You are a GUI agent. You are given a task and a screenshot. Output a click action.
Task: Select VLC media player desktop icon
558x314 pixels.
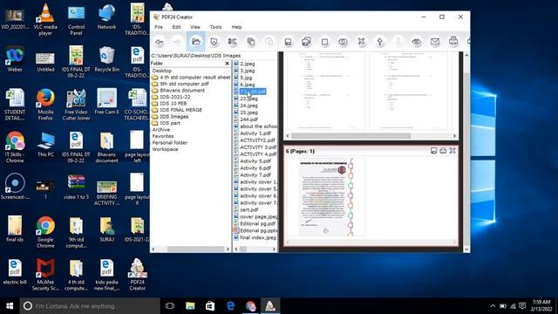[45, 19]
